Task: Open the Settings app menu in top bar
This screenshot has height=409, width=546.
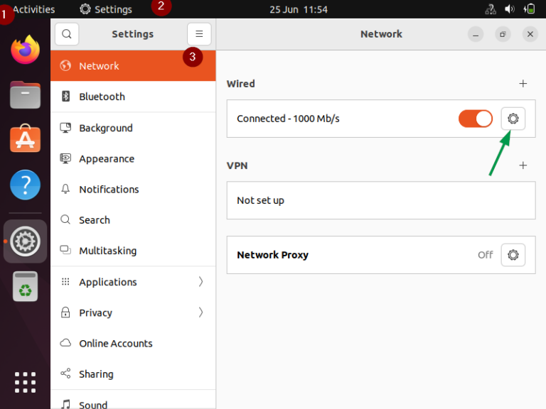Action: pos(106,9)
